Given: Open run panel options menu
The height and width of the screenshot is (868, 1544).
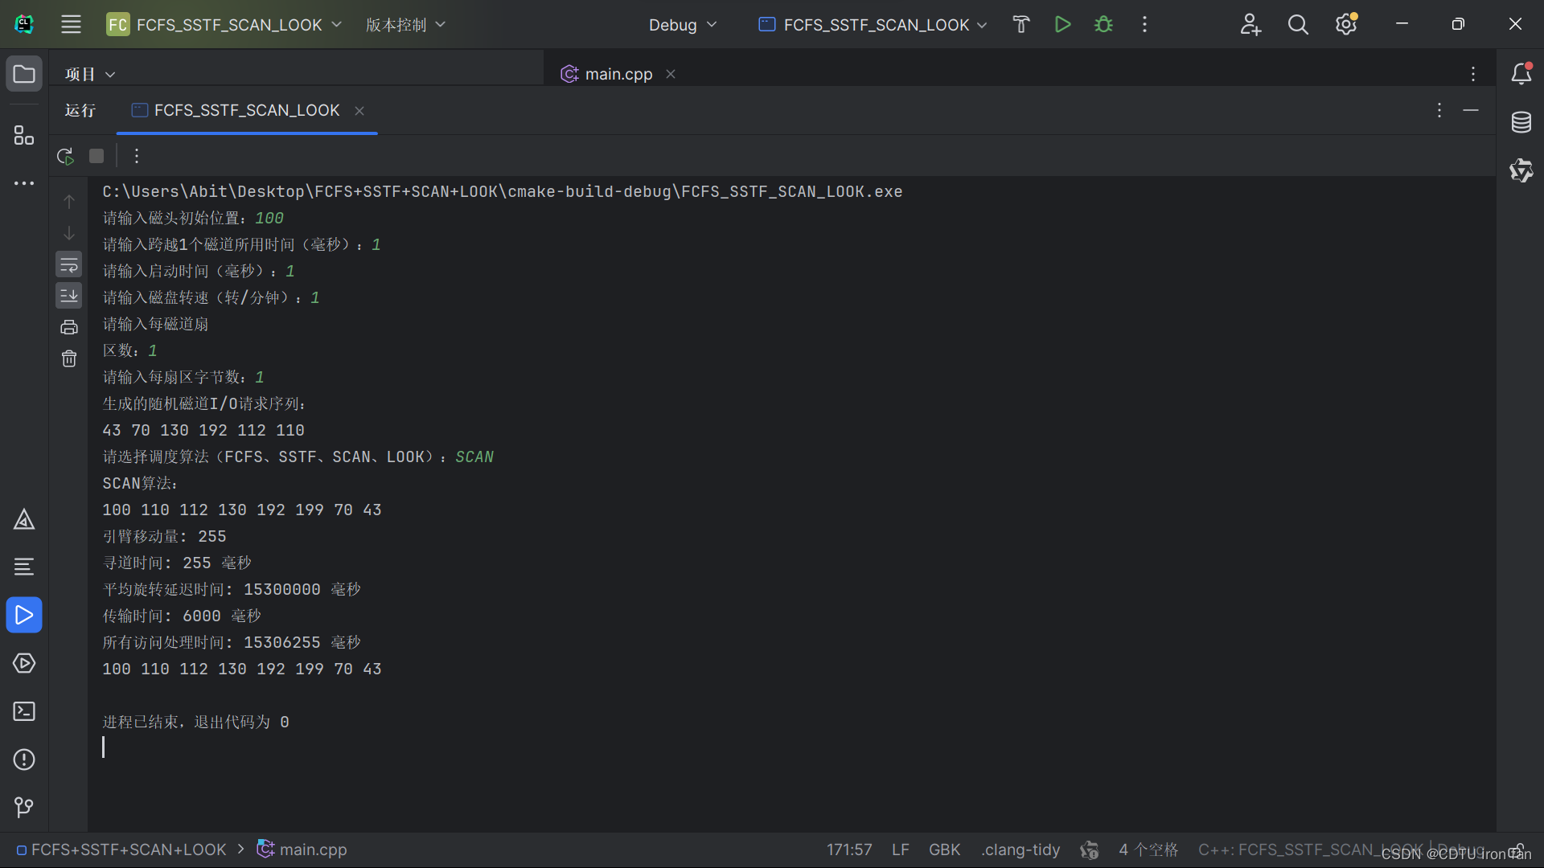Looking at the screenshot, I should point(1439,110).
